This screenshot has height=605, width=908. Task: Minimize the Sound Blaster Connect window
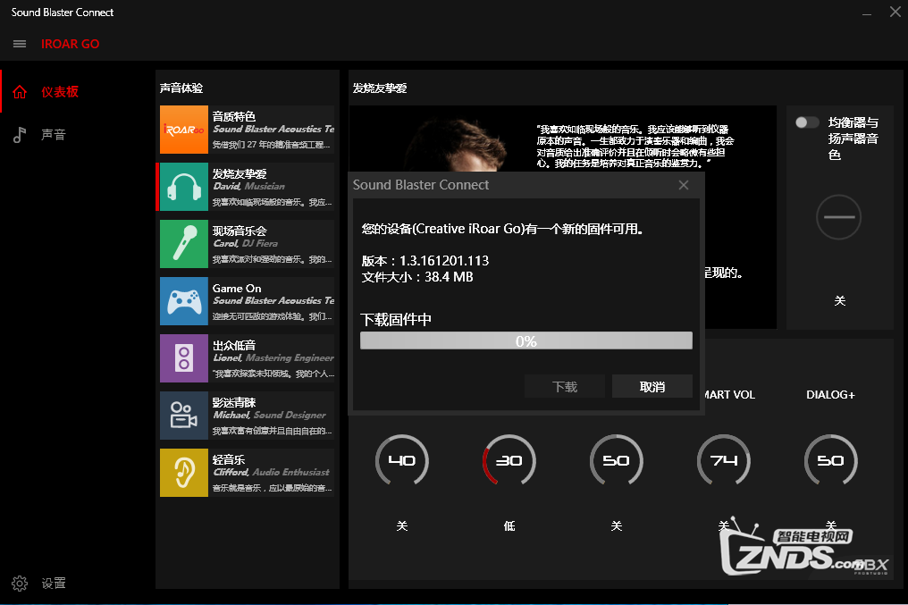pyautogui.click(x=867, y=13)
